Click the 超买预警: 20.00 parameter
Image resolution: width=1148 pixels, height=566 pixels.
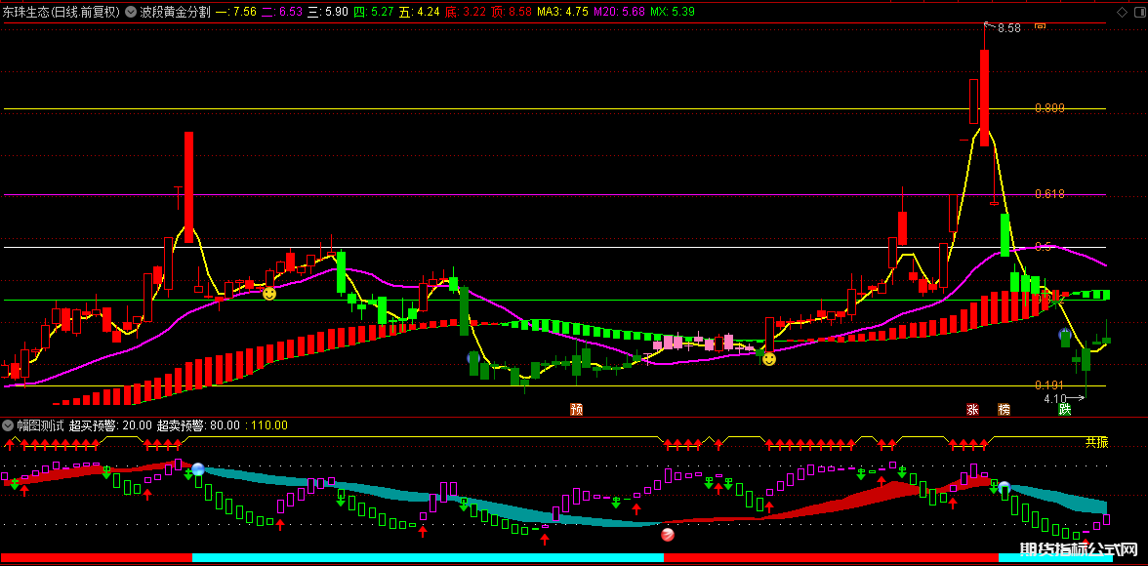point(110,424)
